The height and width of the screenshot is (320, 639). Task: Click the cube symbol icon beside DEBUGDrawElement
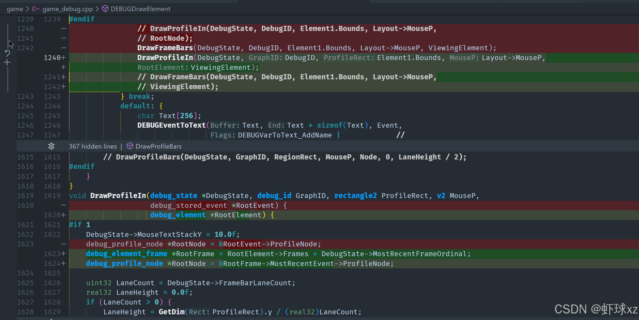[x=105, y=9]
